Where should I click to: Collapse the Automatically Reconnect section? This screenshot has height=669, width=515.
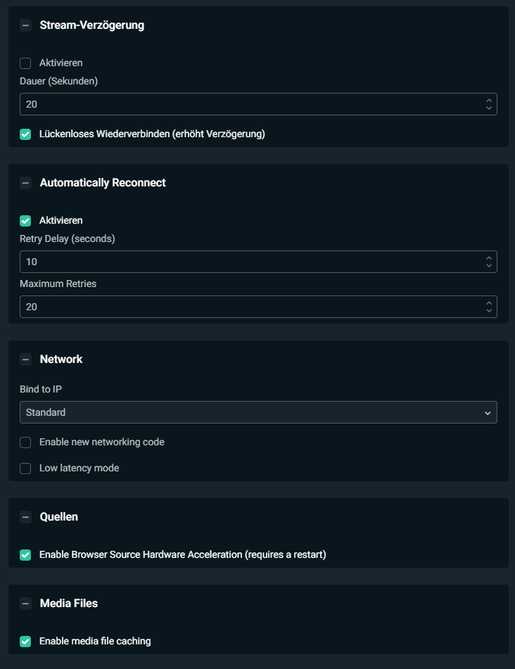tap(25, 183)
